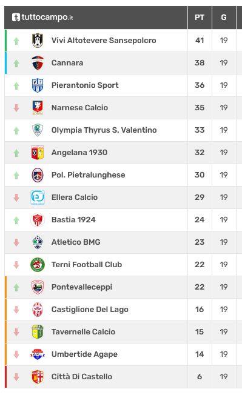The width and height of the screenshot is (242, 395).
Task: Select the Narnese Calcio crest
Action: 38,108
